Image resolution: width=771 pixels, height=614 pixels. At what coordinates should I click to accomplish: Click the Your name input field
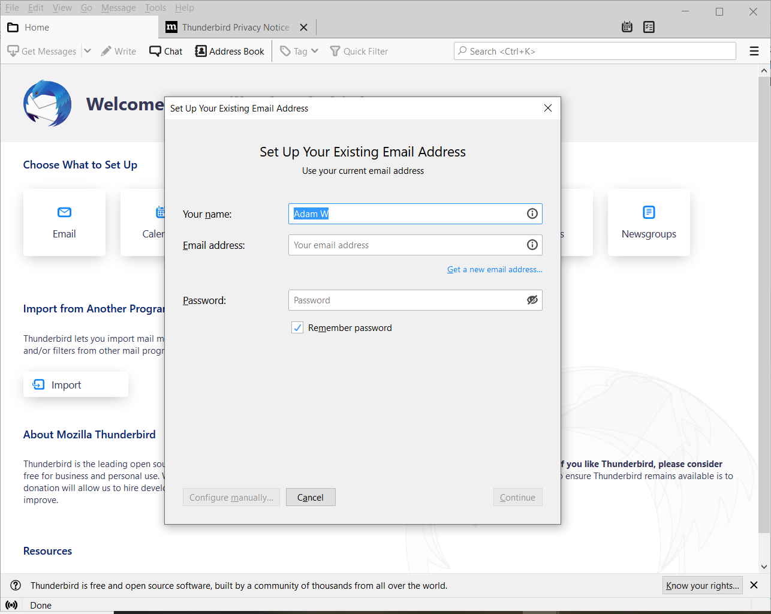coord(415,214)
